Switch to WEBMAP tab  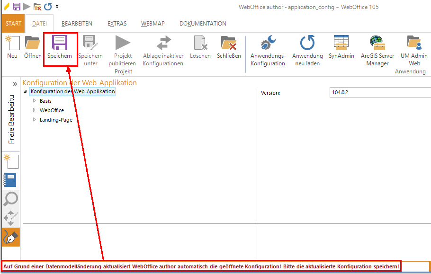click(153, 24)
